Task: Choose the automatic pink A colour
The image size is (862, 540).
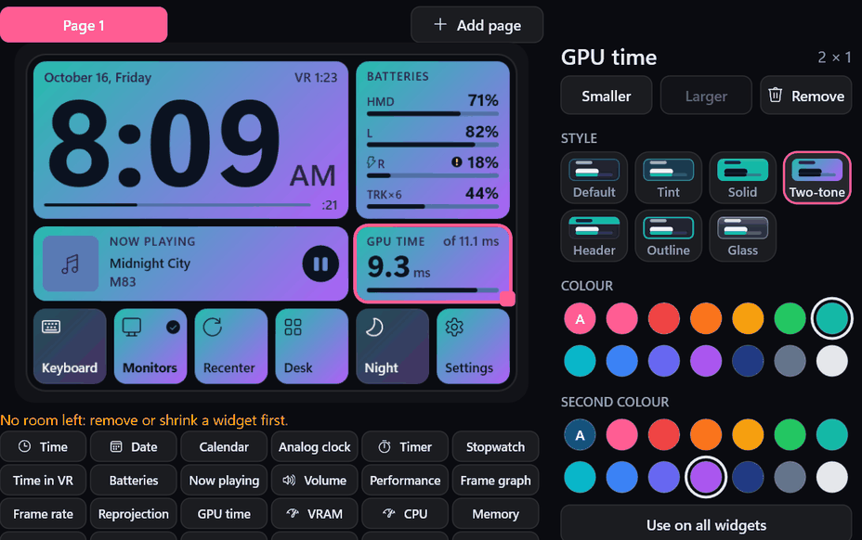Action: 580,318
